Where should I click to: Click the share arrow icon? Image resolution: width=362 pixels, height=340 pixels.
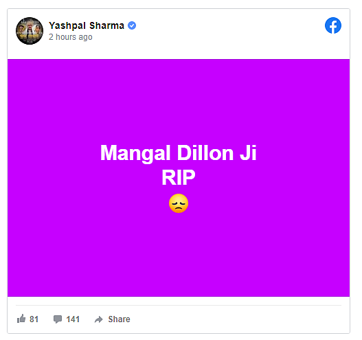pyautogui.click(x=99, y=319)
